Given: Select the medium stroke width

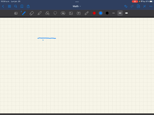Looking at the screenshot, I should click(x=120, y=13).
